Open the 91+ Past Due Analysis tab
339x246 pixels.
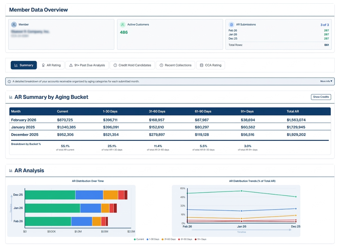[x=87, y=65]
